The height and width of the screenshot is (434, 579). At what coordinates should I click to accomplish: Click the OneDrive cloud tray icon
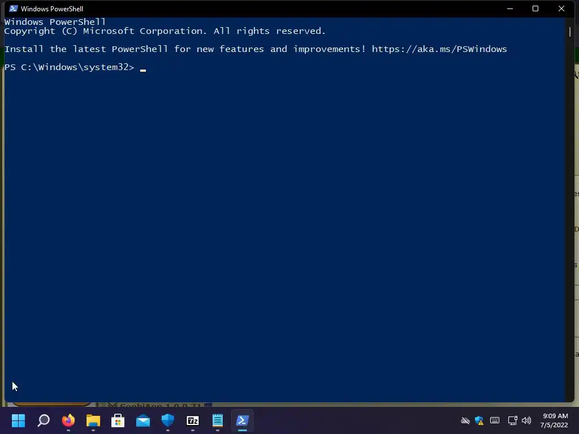click(x=465, y=420)
